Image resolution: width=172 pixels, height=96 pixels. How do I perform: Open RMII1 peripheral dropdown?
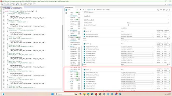[x=145, y=38]
